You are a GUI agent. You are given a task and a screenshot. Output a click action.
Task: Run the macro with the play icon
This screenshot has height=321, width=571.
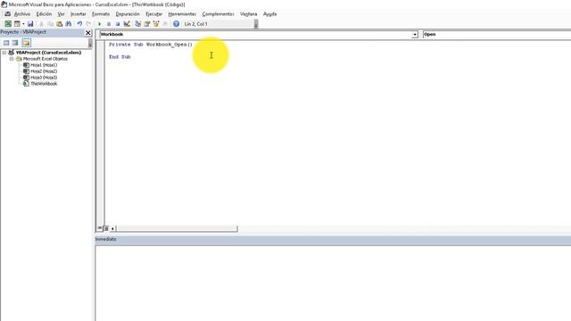tap(99, 24)
